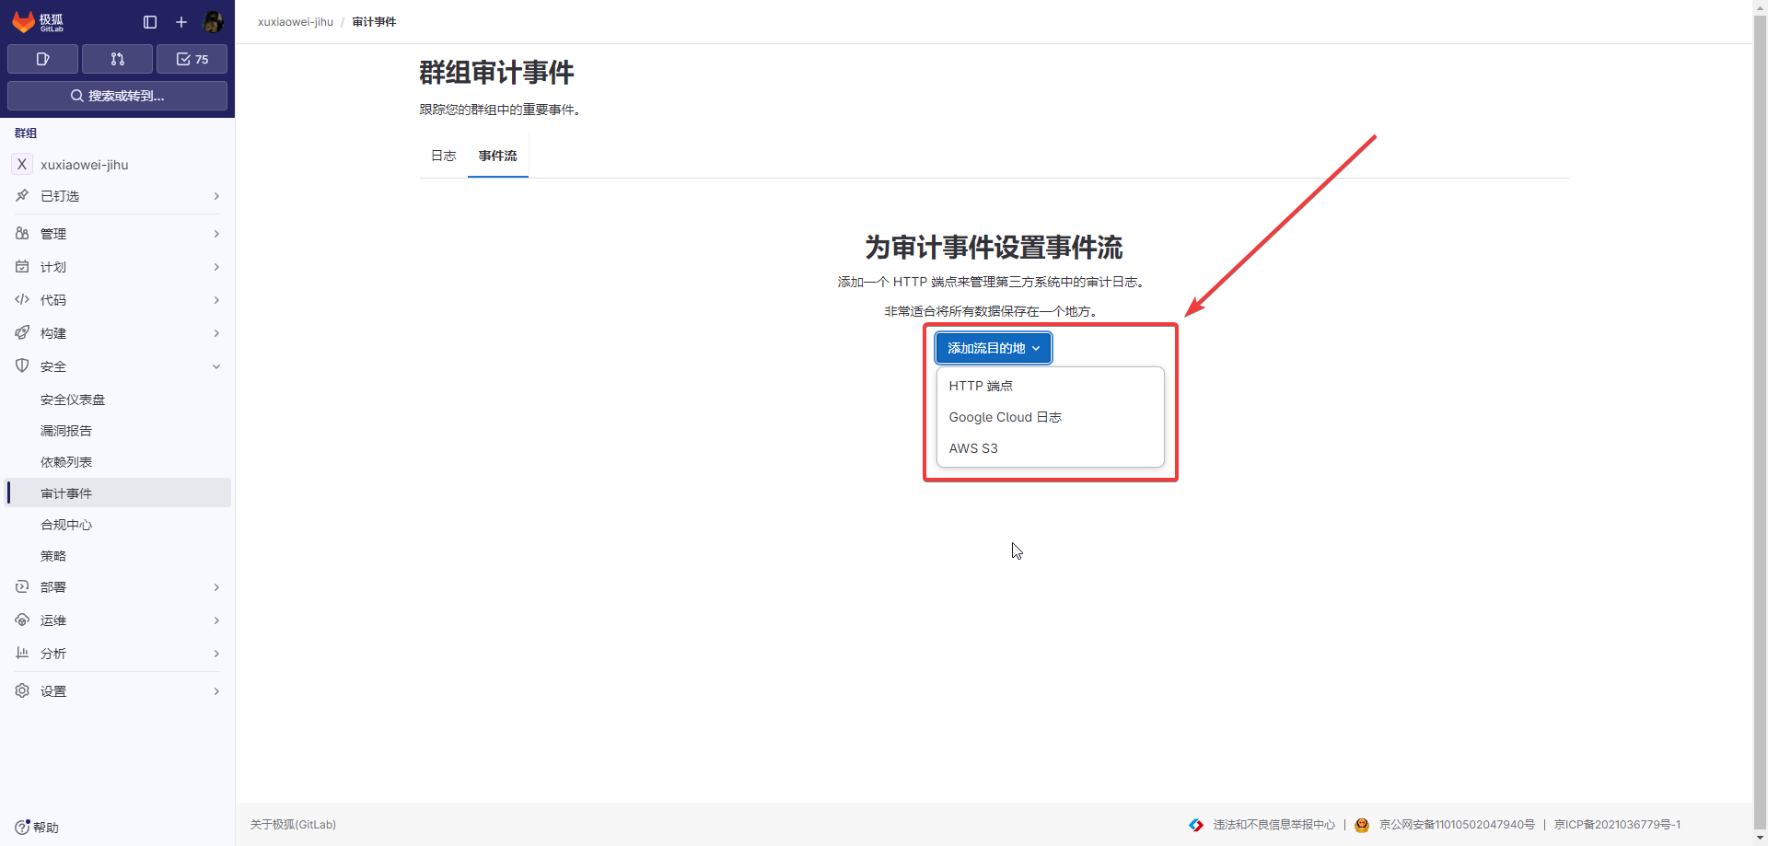Screen dimensions: 1768x846
Task: Click the 关于极狐(GitLab) footer link
Action: [x=293, y=825]
